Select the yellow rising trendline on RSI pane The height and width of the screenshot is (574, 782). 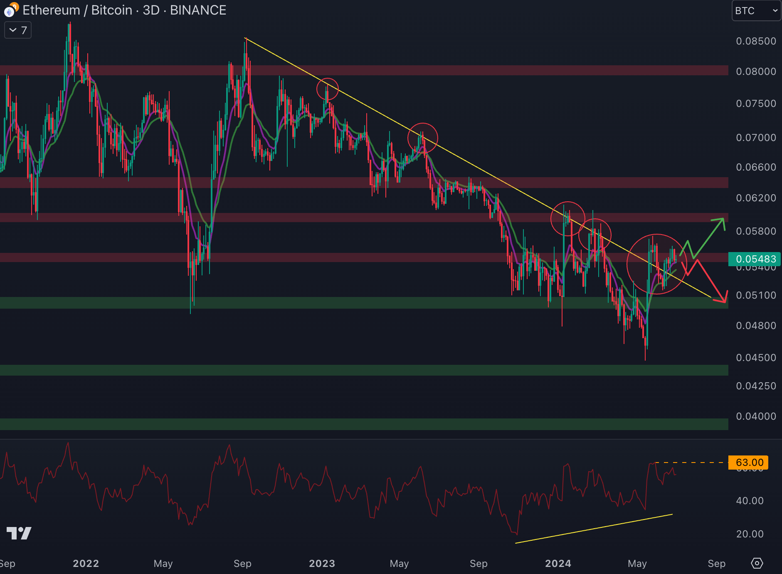tap(595, 529)
